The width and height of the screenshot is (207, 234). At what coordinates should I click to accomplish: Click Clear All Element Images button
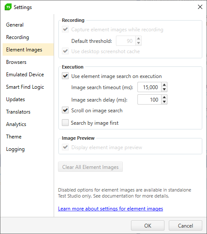pos(90,167)
